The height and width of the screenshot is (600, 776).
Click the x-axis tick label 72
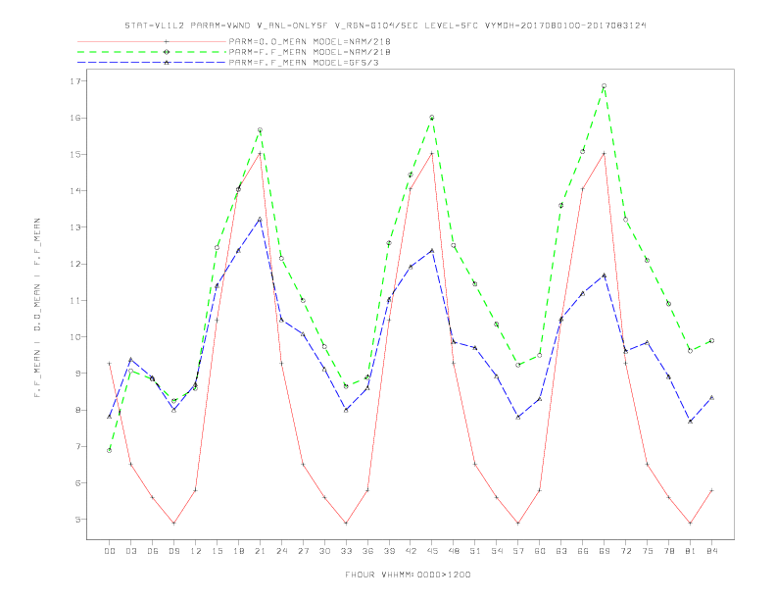625,551
